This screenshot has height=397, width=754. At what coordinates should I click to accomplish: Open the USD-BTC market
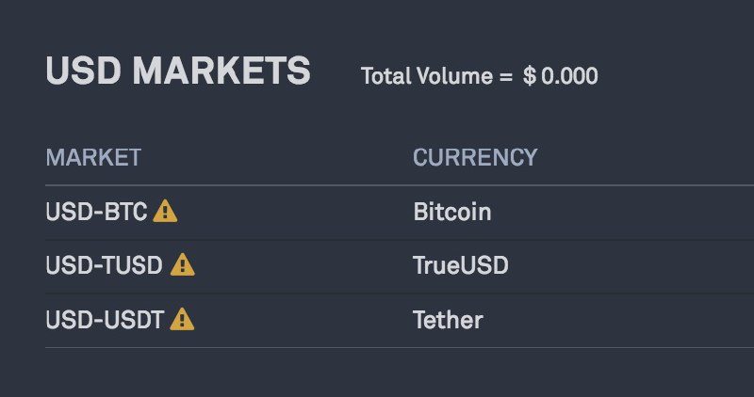[x=96, y=212]
